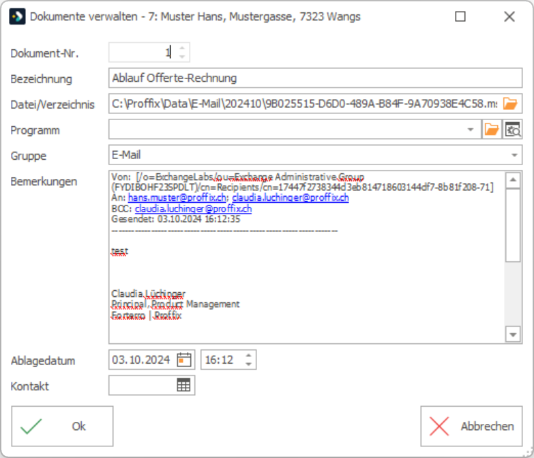534x458 pixels.
Task: Click the line Gesendet: 03.10.2024 16:12:35
Action: (176, 219)
